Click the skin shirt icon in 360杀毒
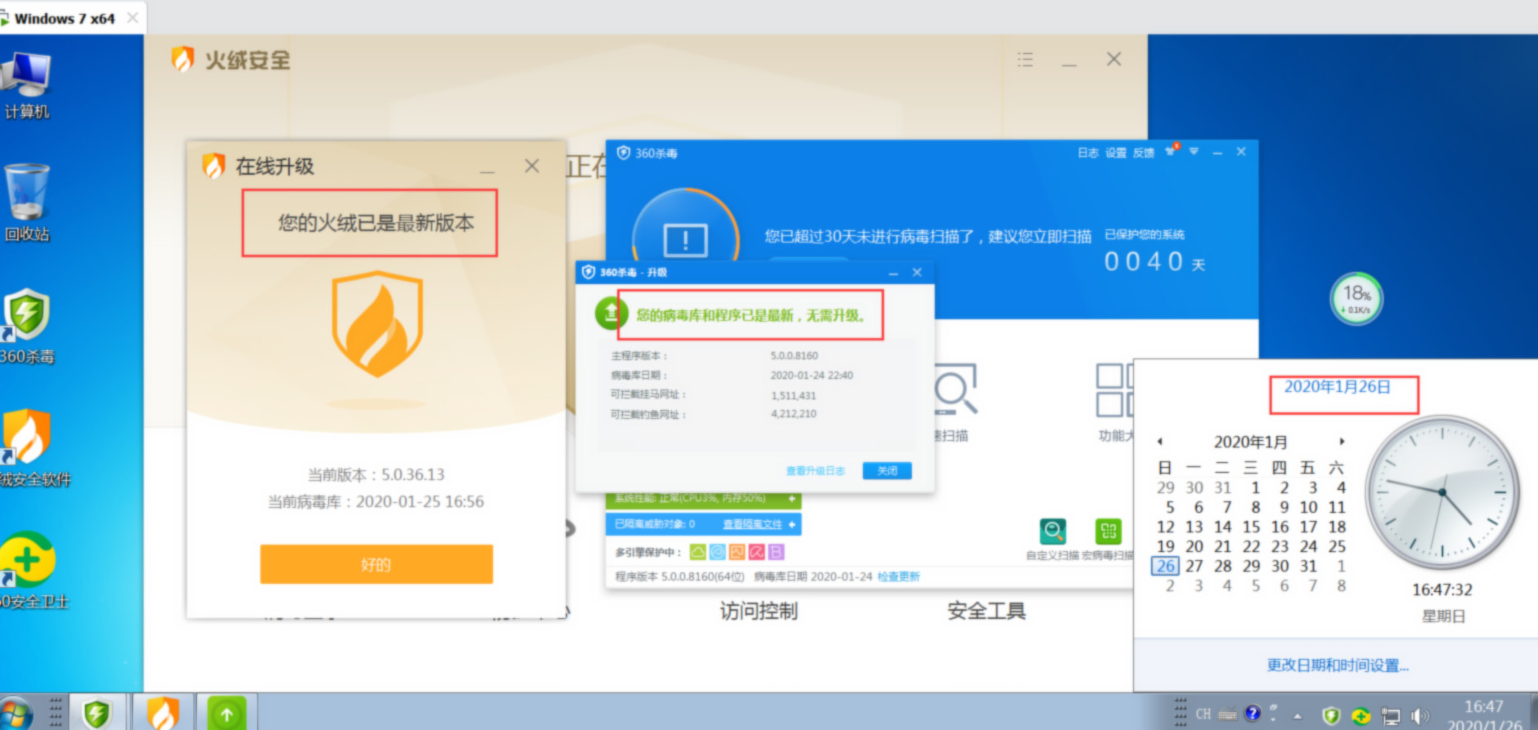The height and width of the screenshot is (730, 1538). point(1171,151)
